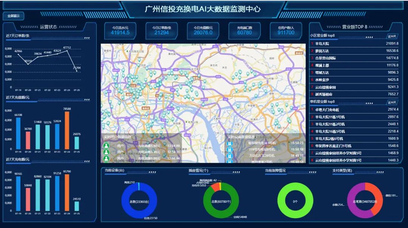Open the 总用户数/人 stat card
Screen dimensions: 408x228
click(x=286, y=31)
